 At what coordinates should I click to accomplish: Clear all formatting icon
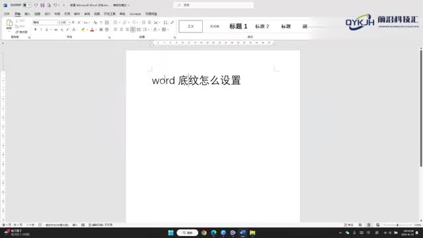click(95, 22)
